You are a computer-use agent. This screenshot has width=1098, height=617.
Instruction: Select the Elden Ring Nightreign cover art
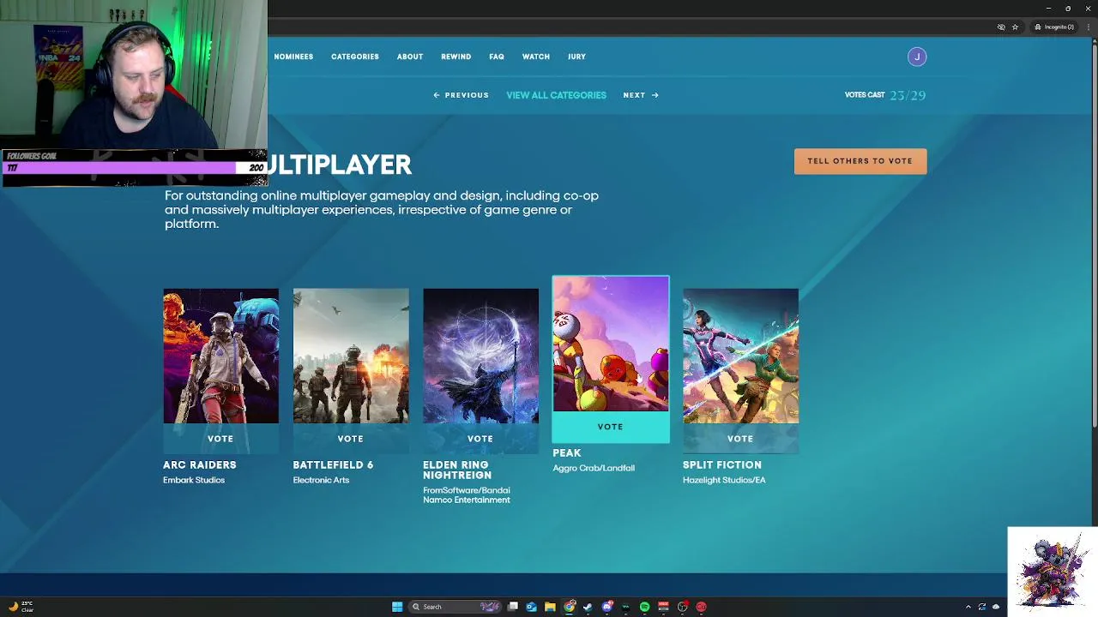(x=480, y=356)
